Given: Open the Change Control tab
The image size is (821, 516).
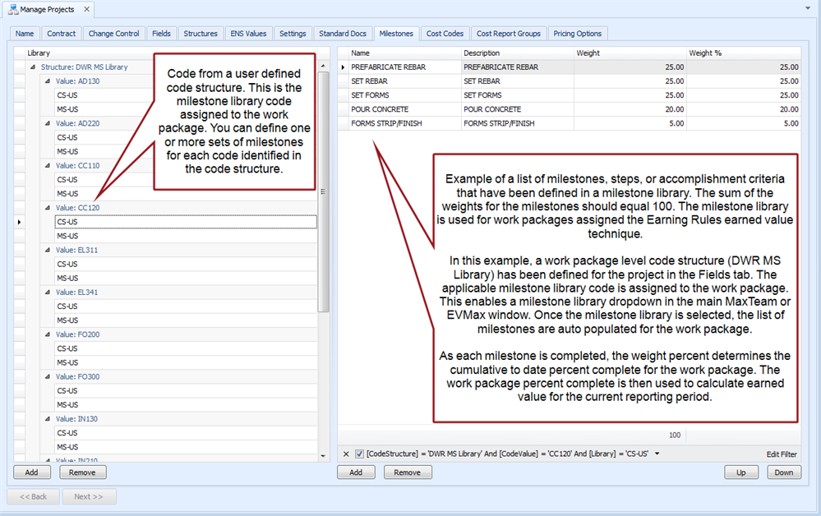Looking at the screenshot, I should point(113,34).
